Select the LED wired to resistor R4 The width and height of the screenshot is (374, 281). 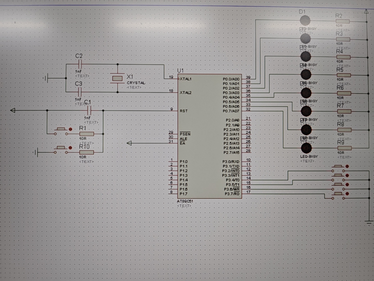pos(306,56)
